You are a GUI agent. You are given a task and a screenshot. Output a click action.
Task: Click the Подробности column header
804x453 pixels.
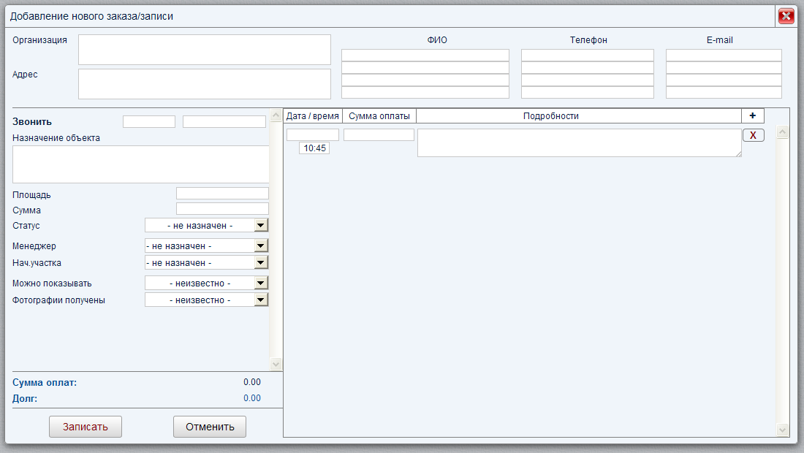[x=579, y=116]
